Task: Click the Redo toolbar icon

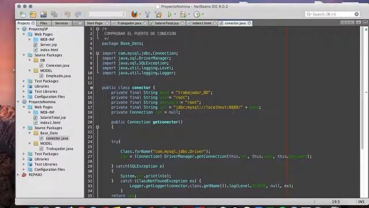Action: [x=78, y=14]
